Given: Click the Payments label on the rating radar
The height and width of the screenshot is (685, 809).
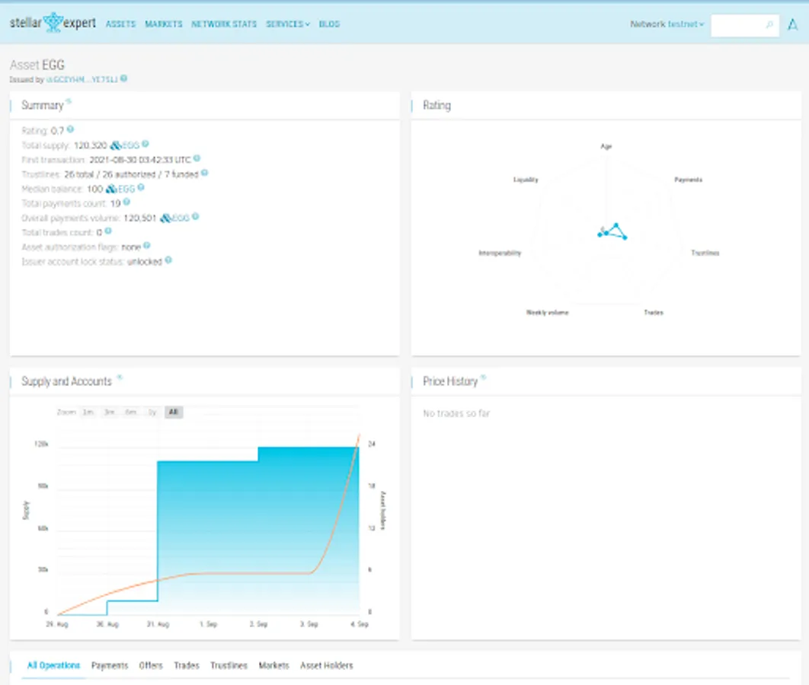Looking at the screenshot, I should [689, 180].
